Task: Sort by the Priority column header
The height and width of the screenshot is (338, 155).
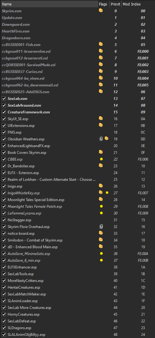Action: pyautogui.click(x=115, y=4)
